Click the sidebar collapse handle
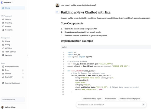 28,55
